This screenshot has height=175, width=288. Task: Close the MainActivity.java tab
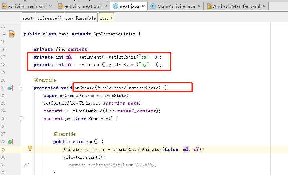click(x=199, y=6)
